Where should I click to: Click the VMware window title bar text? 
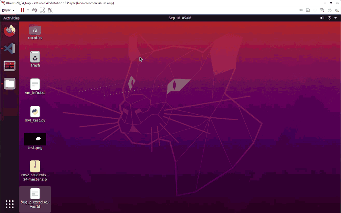(x=60, y=3)
